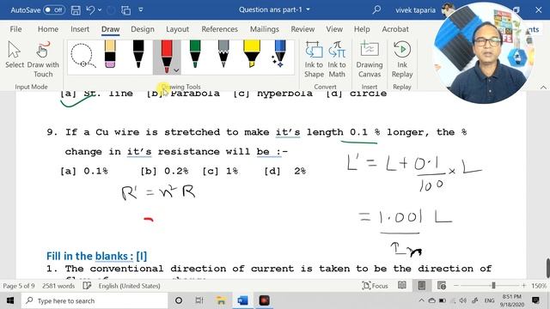Select the blue sparkle effect pen

(x=279, y=54)
